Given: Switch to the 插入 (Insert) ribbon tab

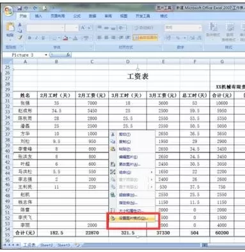Looking at the screenshot, I should point(38,16).
